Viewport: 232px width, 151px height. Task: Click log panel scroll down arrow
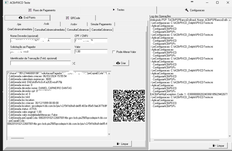point(230,136)
